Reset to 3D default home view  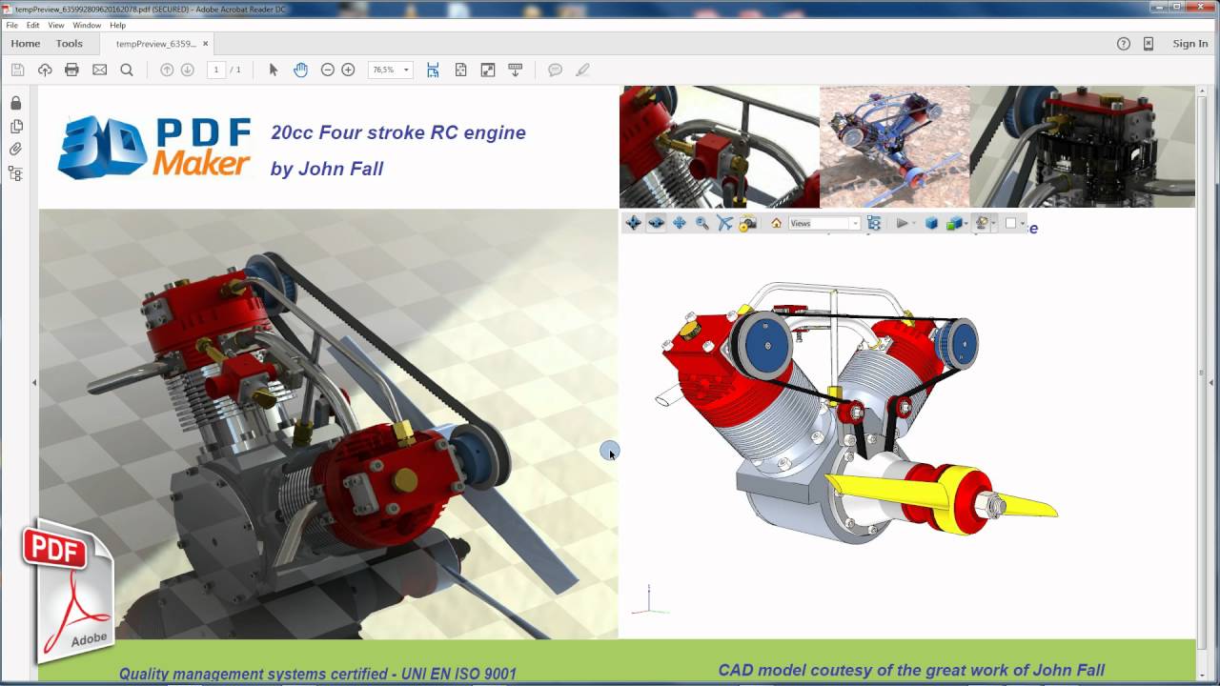(x=776, y=223)
